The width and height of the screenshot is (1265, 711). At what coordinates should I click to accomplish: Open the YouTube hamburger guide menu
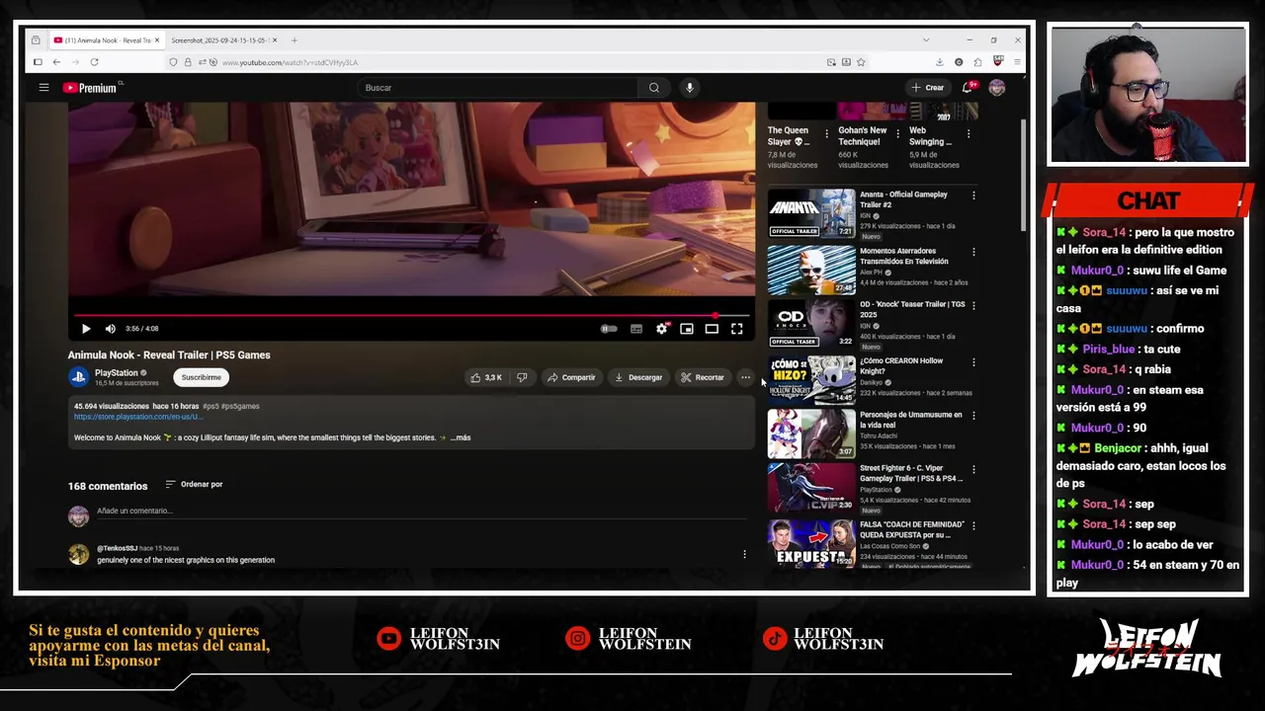[x=43, y=88]
